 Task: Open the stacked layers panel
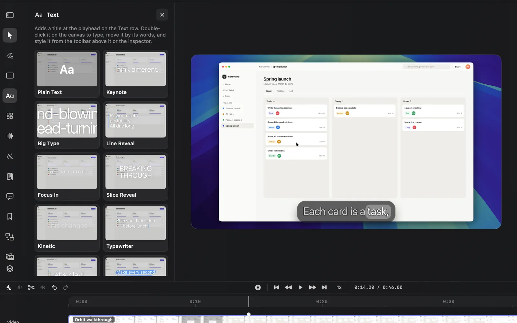(x=10, y=269)
